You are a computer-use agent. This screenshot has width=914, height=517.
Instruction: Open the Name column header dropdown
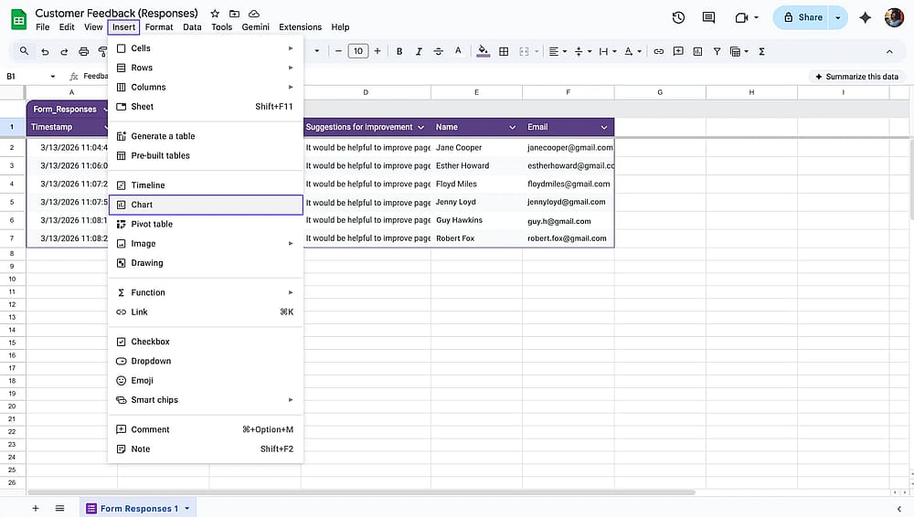point(513,127)
